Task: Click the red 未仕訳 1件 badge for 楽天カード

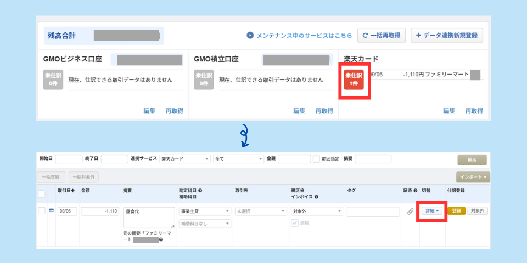Action: 354,79
